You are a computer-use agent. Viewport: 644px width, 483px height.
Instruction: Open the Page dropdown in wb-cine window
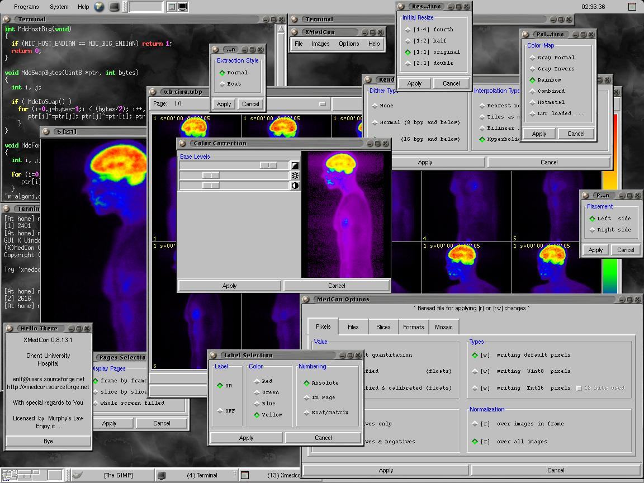click(323, 104)
